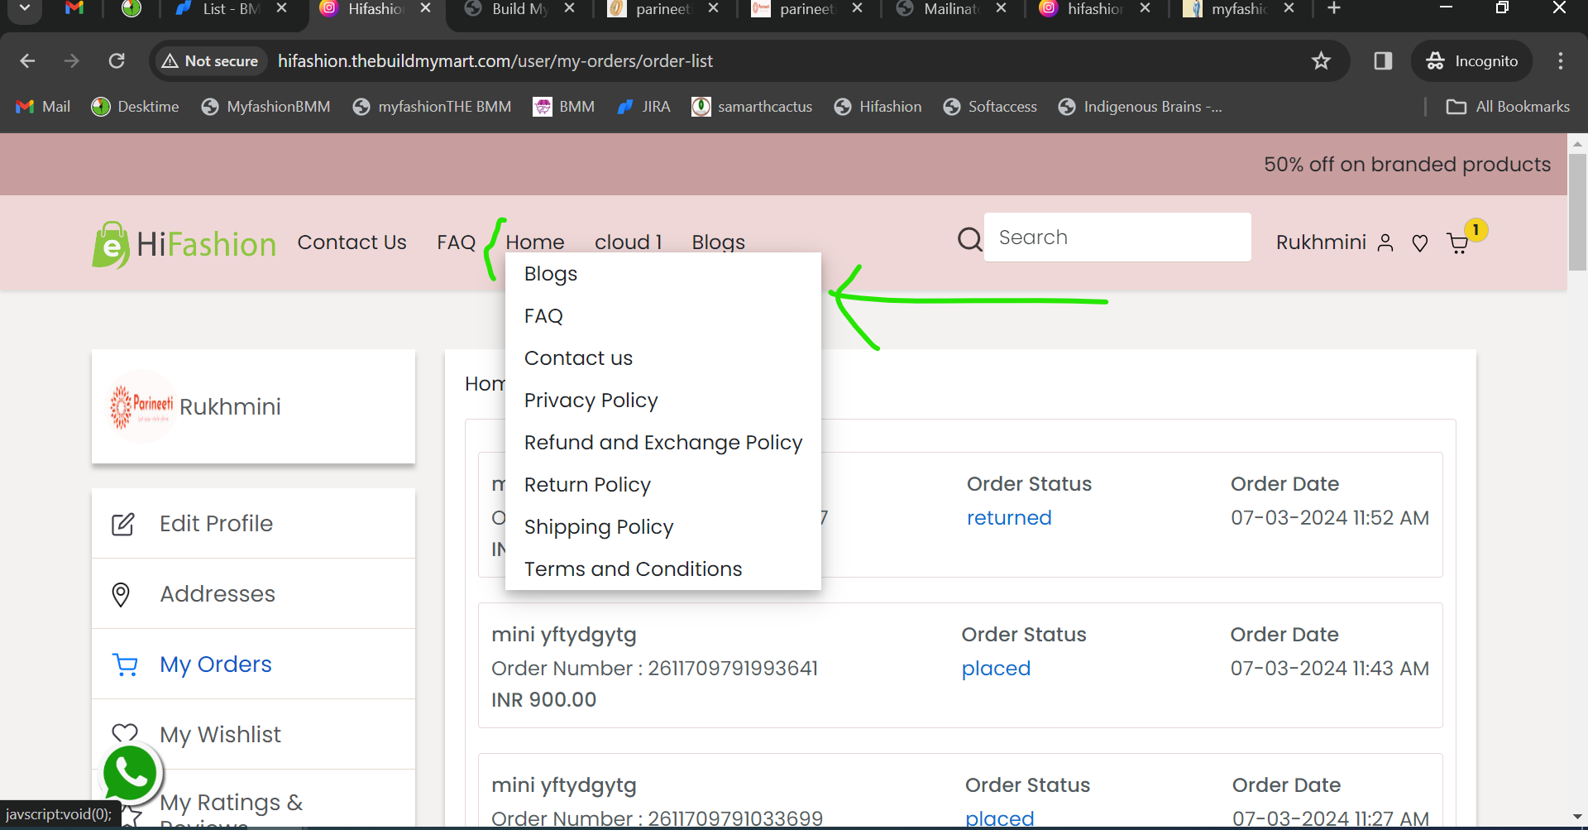
Task: Switch to the Mailinator browser tab
Action: [951, 8]
